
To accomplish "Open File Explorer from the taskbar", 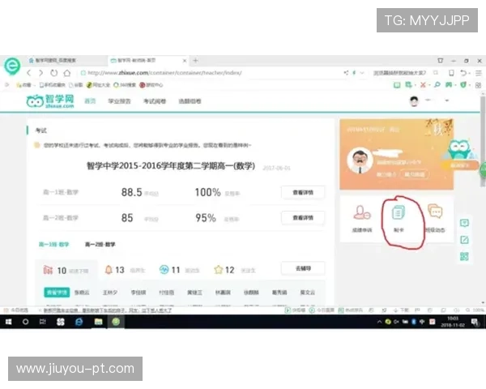I will click(x=98, y=322).
